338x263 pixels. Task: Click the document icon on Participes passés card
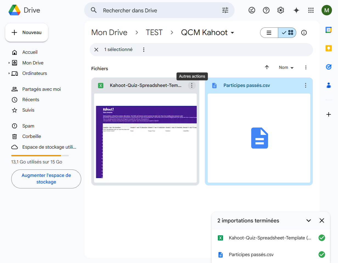tap(215, 86)
